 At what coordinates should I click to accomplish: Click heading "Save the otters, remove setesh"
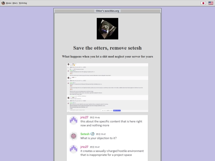[x=107, y=48]
